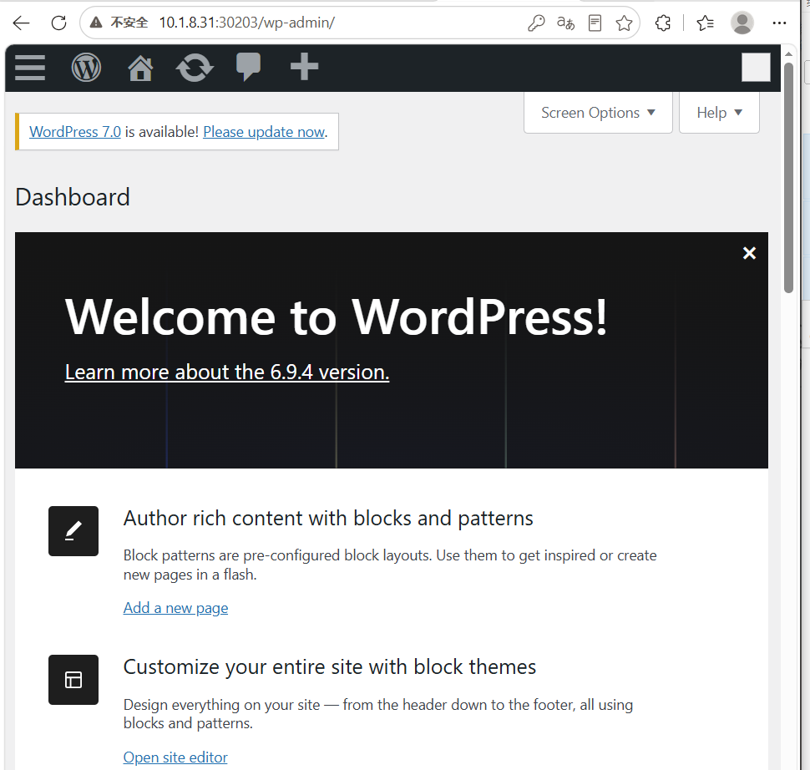Click Author rich content with blocks heading
Screen dimensions: 810x770
[x=328, y=519]
